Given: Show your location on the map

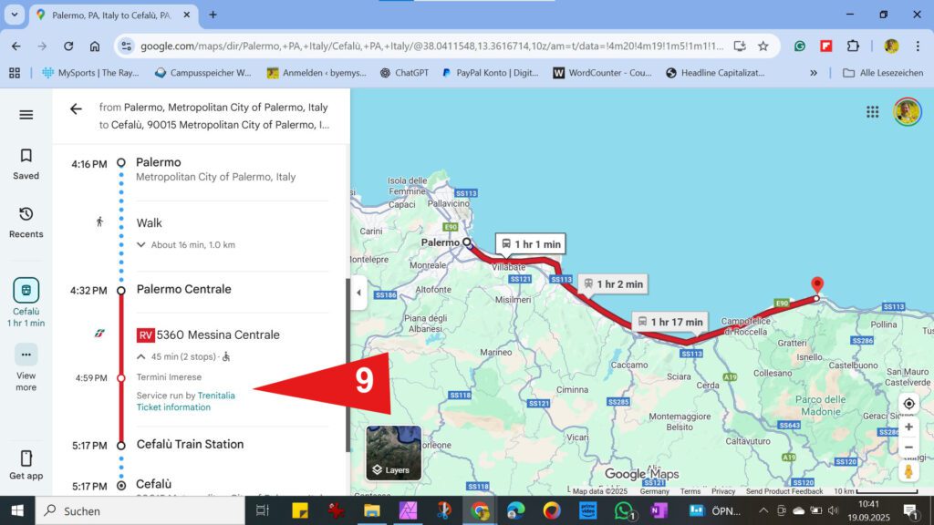Looking at the screenshot, I should click(908, 403).
